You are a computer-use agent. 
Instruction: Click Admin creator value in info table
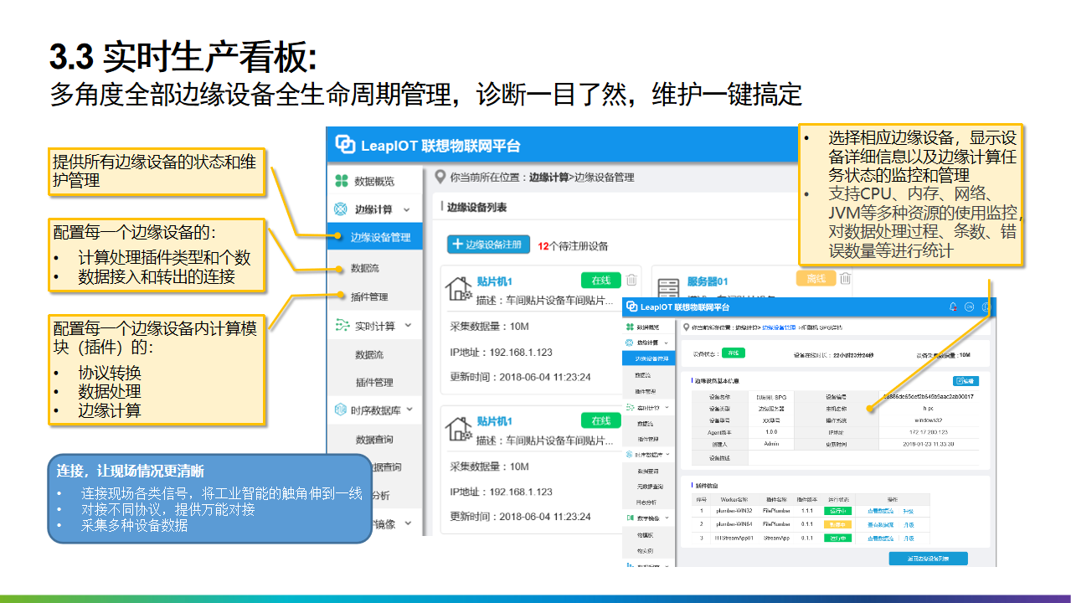(771, 444)
